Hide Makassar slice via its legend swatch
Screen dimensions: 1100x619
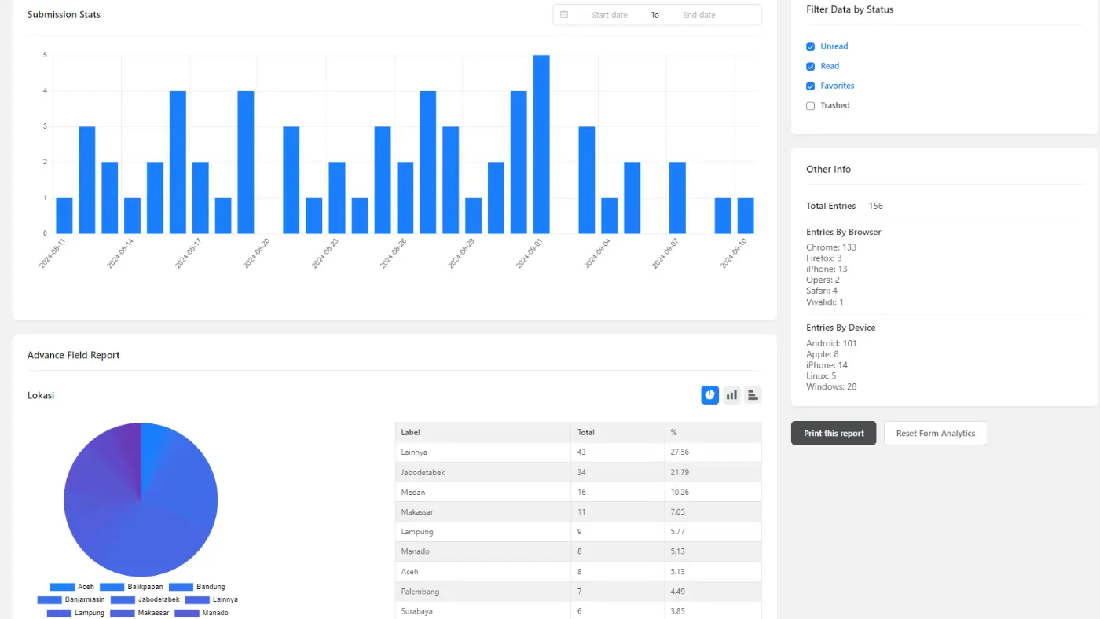click(122, 613)
